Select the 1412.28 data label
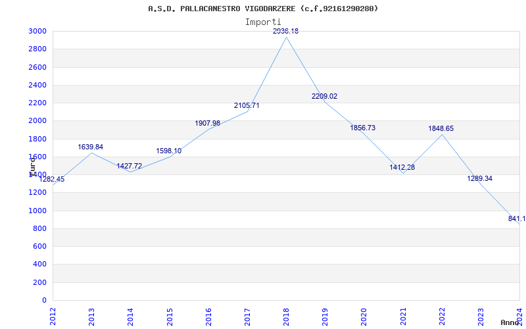This screenshot has width=526, height=329. [402, 167]
